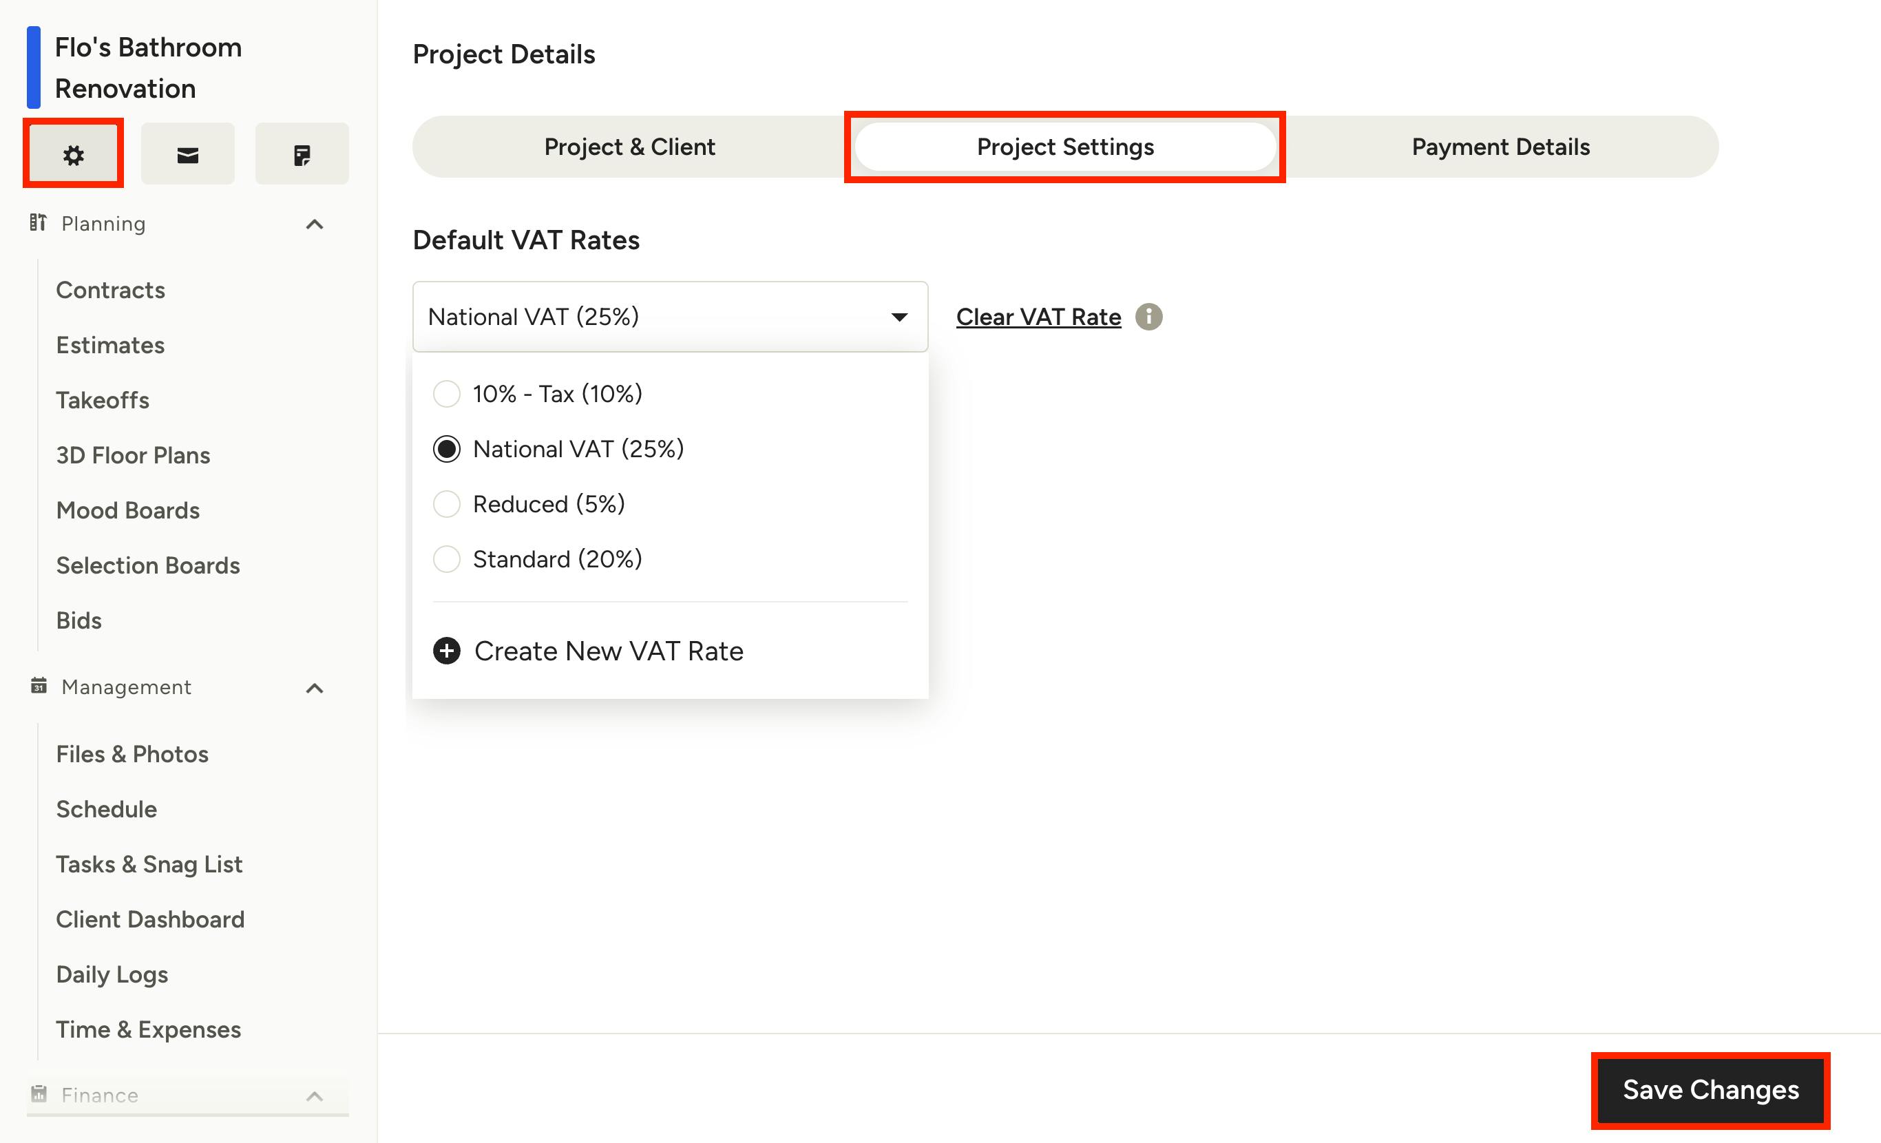1881x1143 pixels.
Task: Open the notes document icon
Action: (302, 155)
